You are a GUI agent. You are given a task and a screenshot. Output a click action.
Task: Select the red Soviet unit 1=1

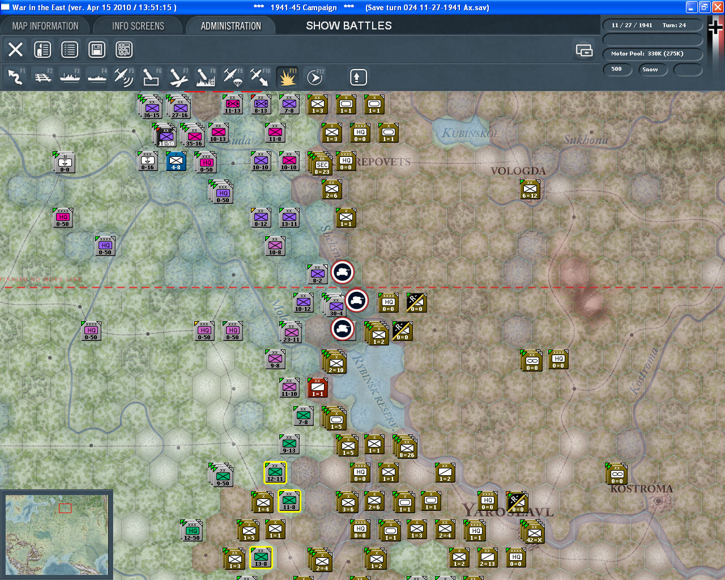pyautogui.click(x=318, y=388)
